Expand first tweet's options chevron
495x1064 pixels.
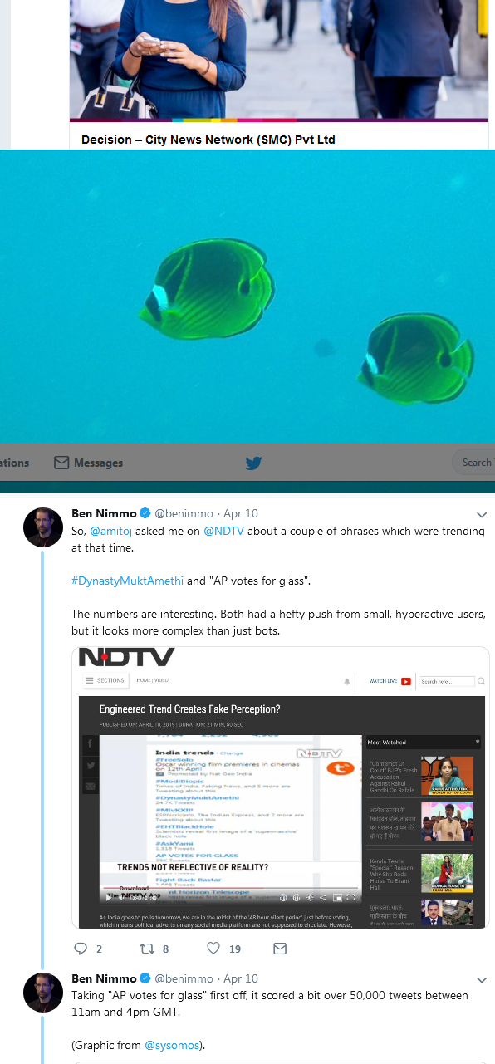(480, 514)
